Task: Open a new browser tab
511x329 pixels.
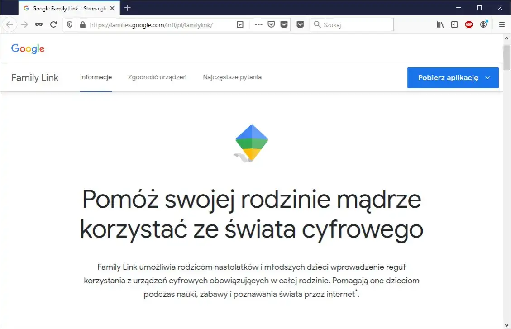Action: click(x=127, y=8)
